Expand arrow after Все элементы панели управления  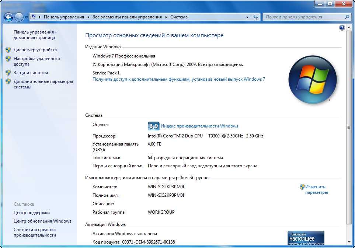click(166, 17)
